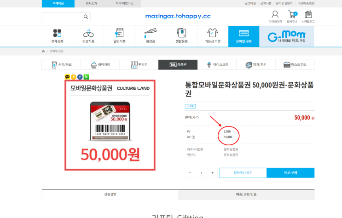This screenshot has height=218, width=342.
Task: Select the 화장품 category icon
Action: click(x=150, y=33)
